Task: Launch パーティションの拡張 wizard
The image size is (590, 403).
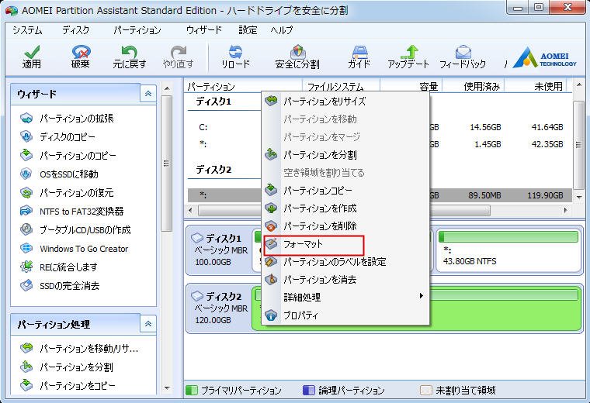Action: coord(67,119)
